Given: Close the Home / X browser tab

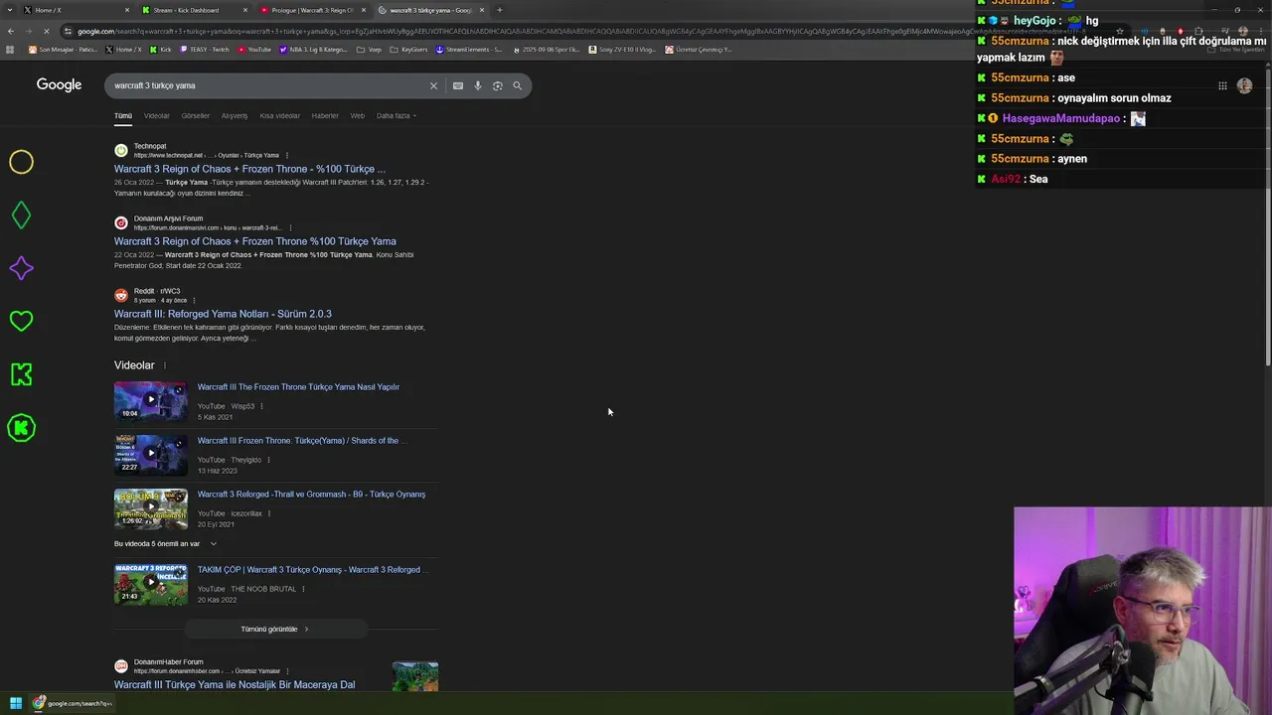Looking at the screenshot, I should [127, 10].
